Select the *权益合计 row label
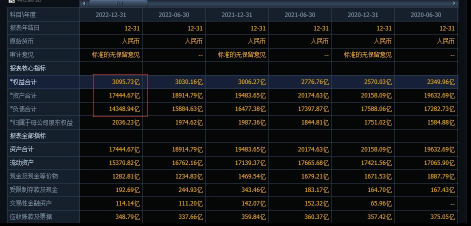This screenshot has width=471, height=226. click(23, 81)
